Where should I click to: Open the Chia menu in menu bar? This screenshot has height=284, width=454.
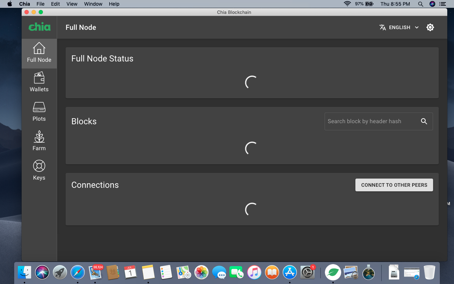click(x=24, y=4)
